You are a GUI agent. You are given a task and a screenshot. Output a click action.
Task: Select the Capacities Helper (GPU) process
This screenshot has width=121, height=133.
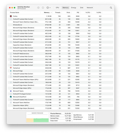tap(60, 105)
